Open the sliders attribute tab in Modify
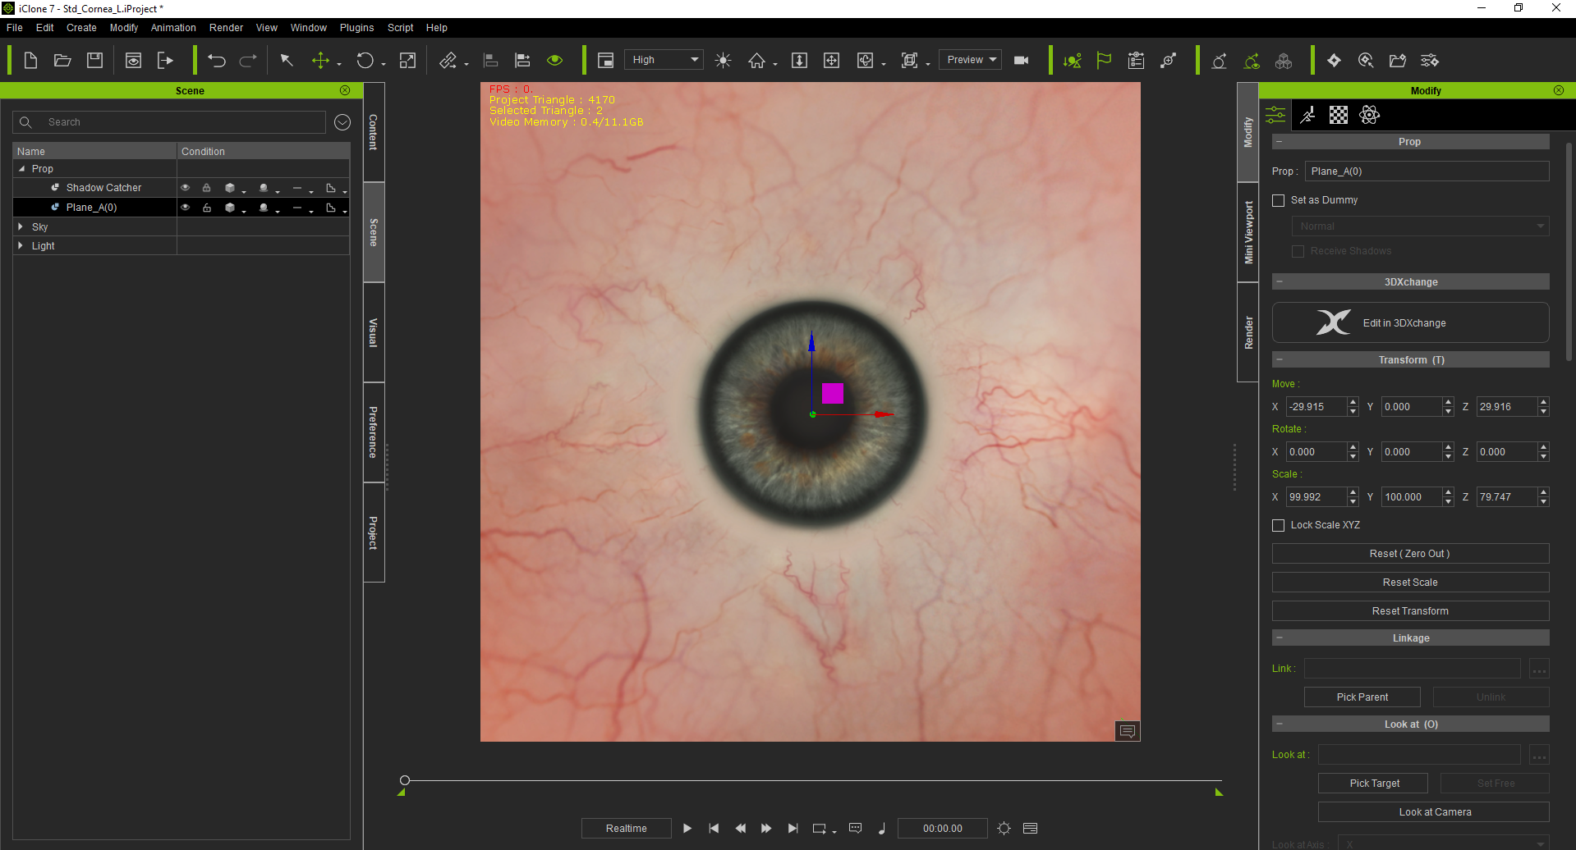Screen dimensions: 1576x850 coord(1275,115)
